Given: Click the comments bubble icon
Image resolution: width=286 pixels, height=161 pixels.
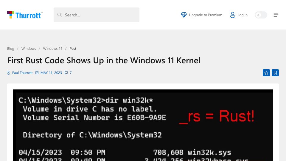Looking at the screenshot, I should tap(66, 73).
